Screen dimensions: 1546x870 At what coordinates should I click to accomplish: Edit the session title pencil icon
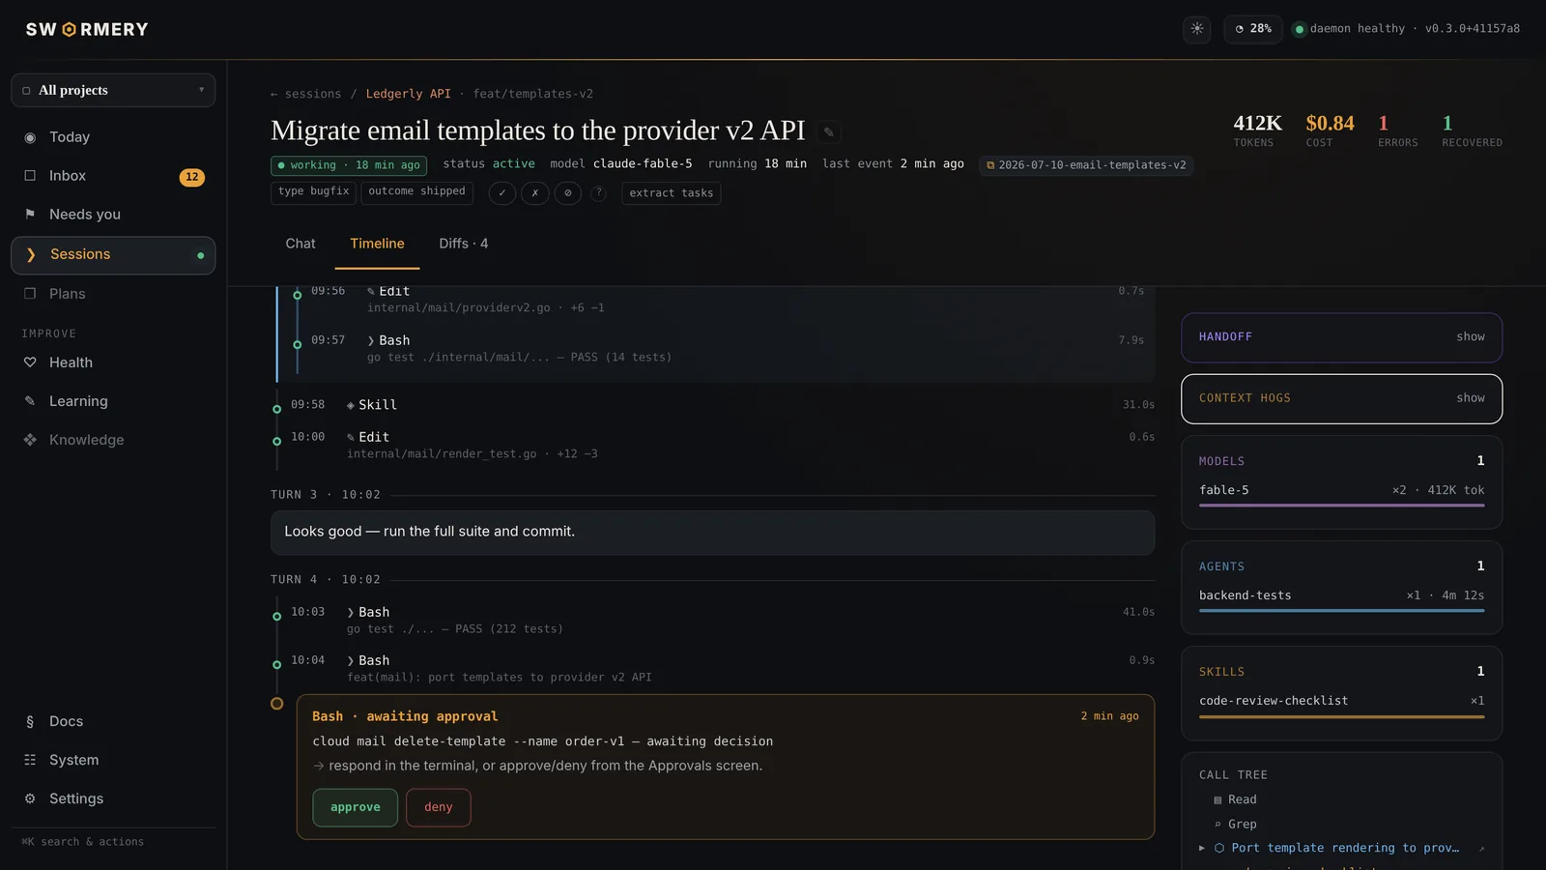coord(829,131)
